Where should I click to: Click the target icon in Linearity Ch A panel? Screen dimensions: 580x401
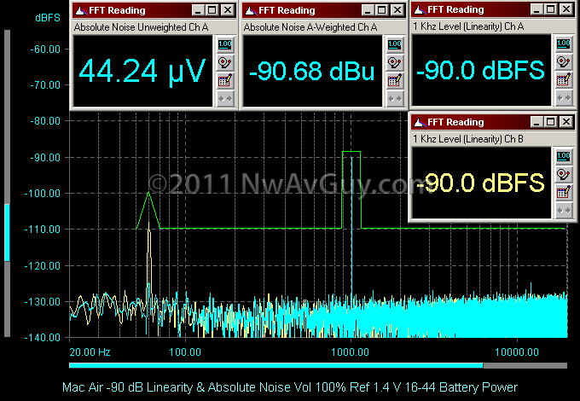[x=564, y=61]
